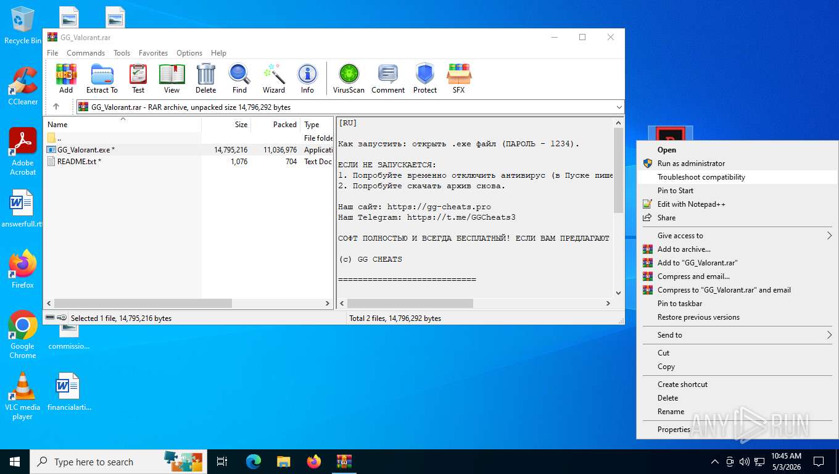
Task: Select GG_Valorant.exe file row
Action: pos(189,150)
